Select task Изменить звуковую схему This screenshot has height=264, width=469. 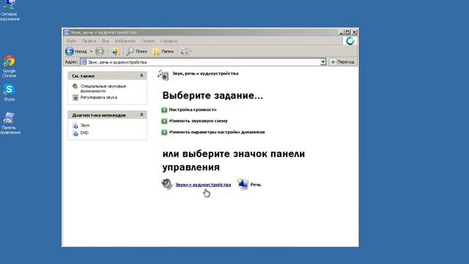[199, 120]
